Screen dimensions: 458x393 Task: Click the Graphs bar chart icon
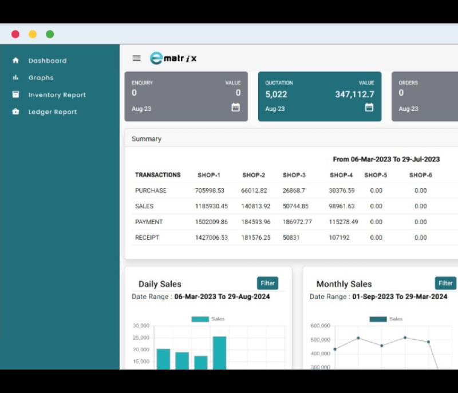[15, 78]
